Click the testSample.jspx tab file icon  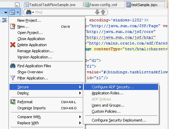coord(128,5)
